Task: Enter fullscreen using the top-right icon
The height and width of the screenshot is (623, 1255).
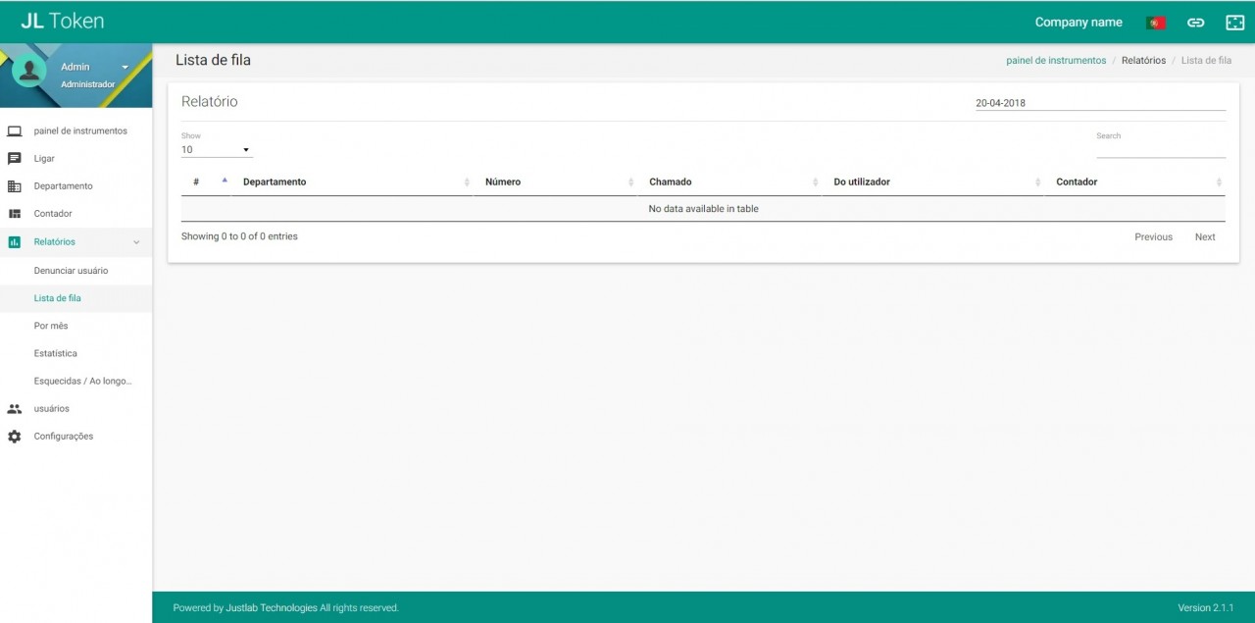Action: point(1234,22)
